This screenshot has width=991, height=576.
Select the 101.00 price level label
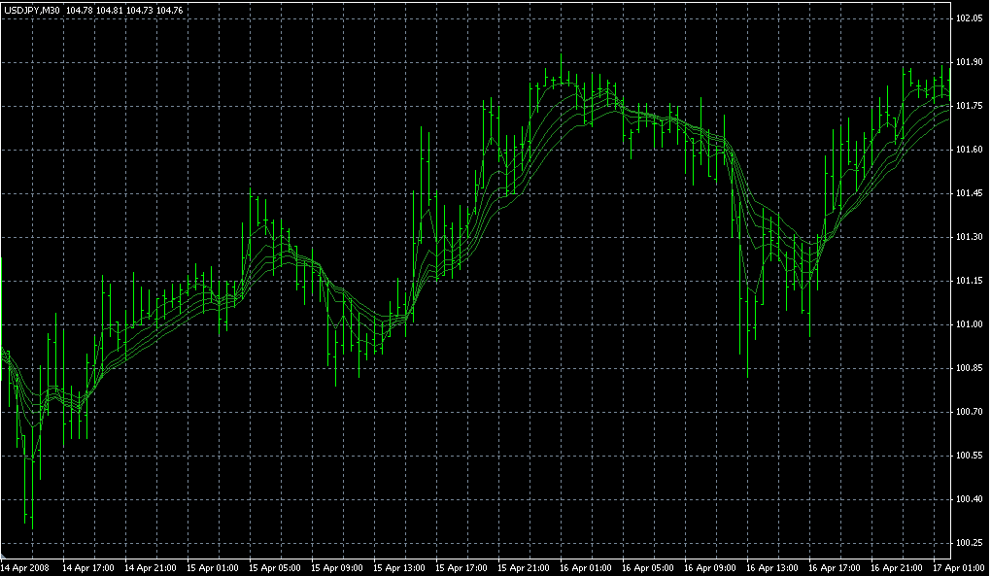tap(970, 324)
